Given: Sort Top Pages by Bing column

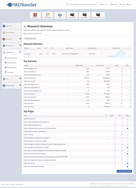Looking at the screenshot, I should pos(120,115).
